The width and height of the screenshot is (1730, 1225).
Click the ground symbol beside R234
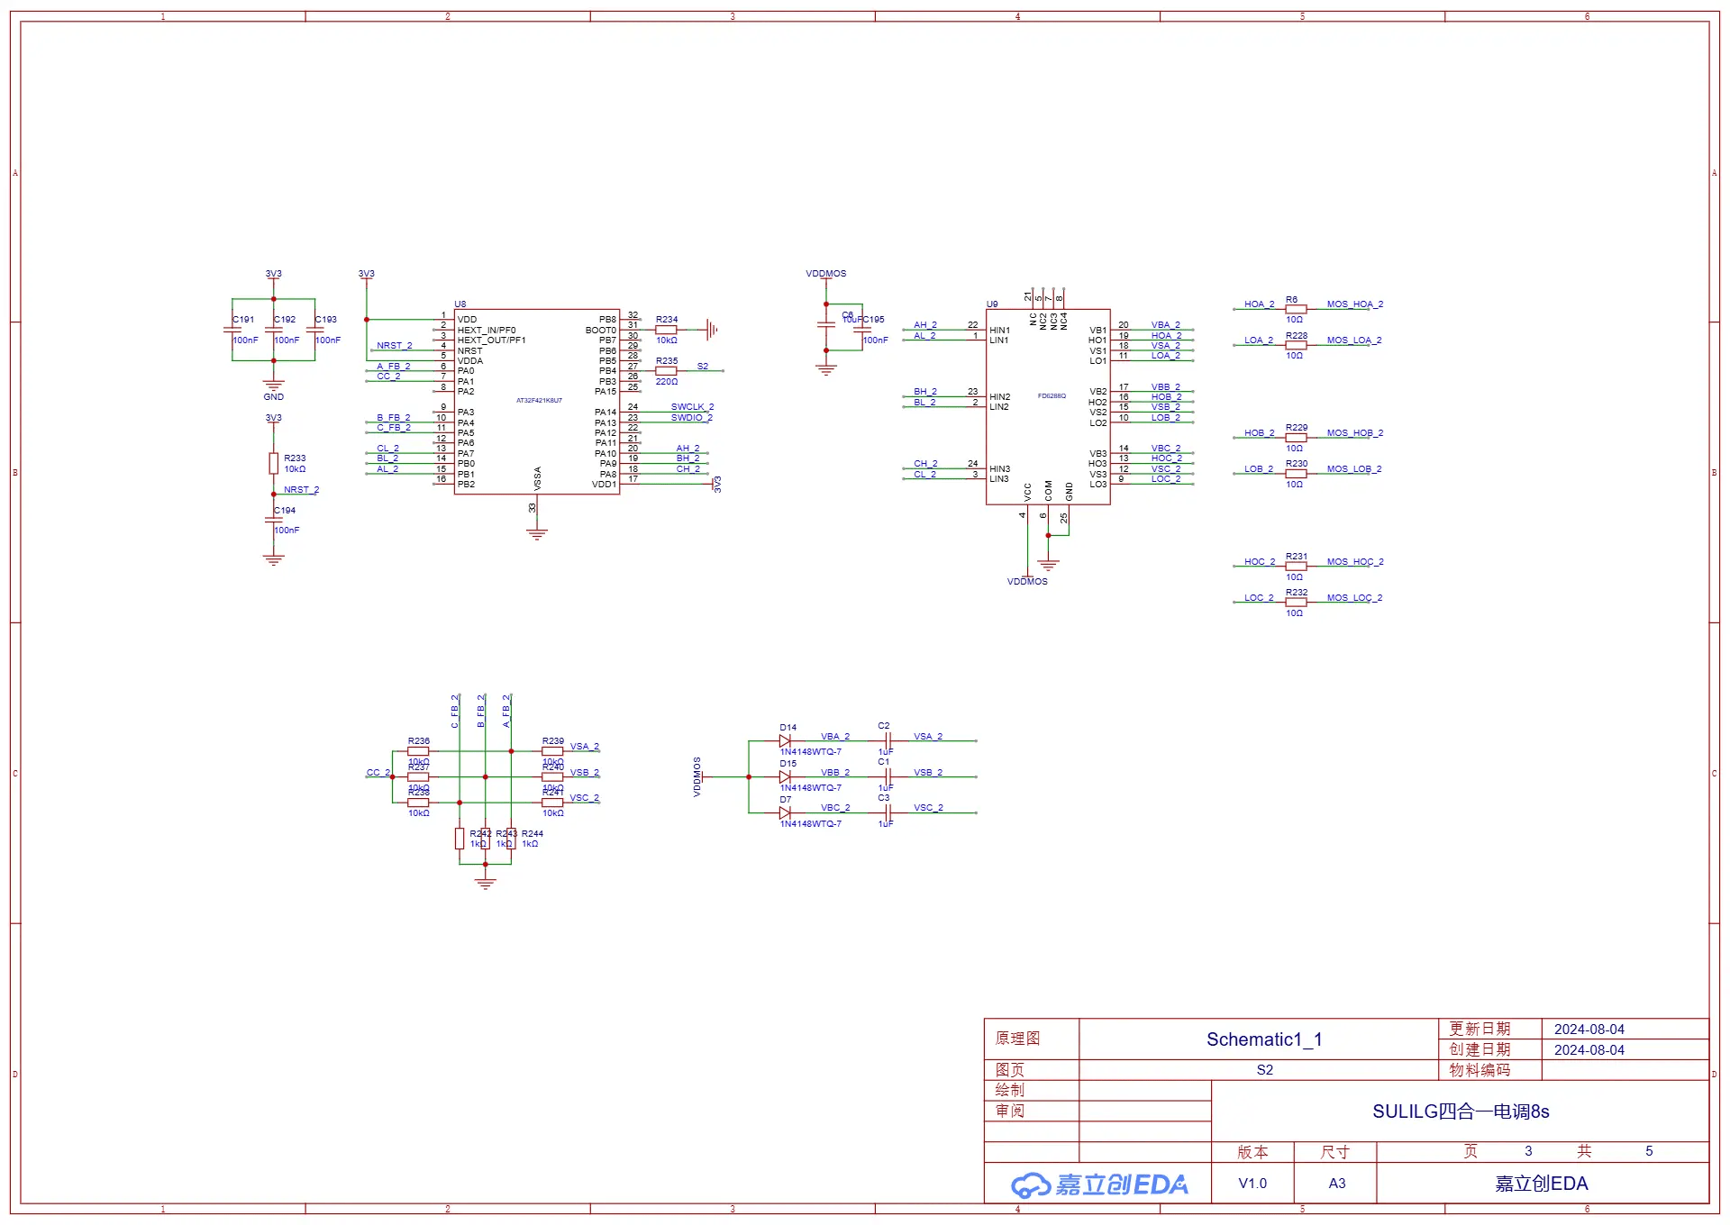click(712, 330)
